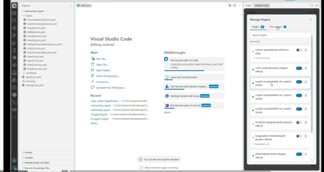Click the Search plugins input field
Image resolution: width=324 pixels, height=172 pixels.
280,35
